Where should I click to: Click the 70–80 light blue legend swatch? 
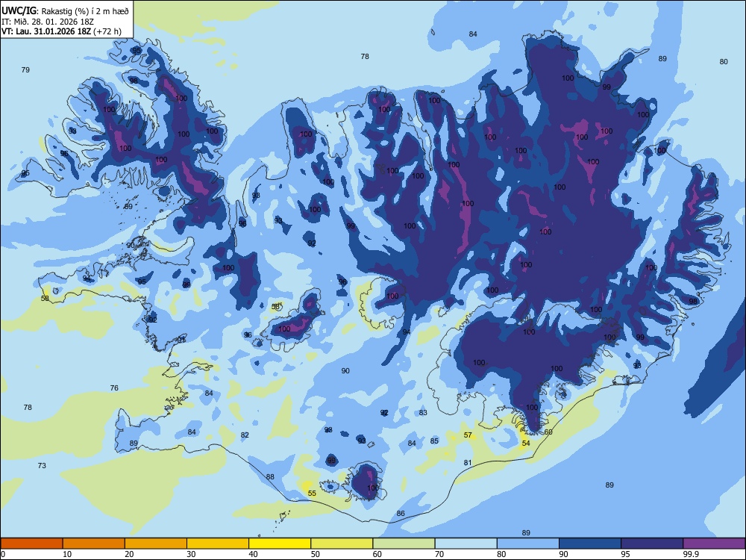pyautogui.click(x=466, y=544)
